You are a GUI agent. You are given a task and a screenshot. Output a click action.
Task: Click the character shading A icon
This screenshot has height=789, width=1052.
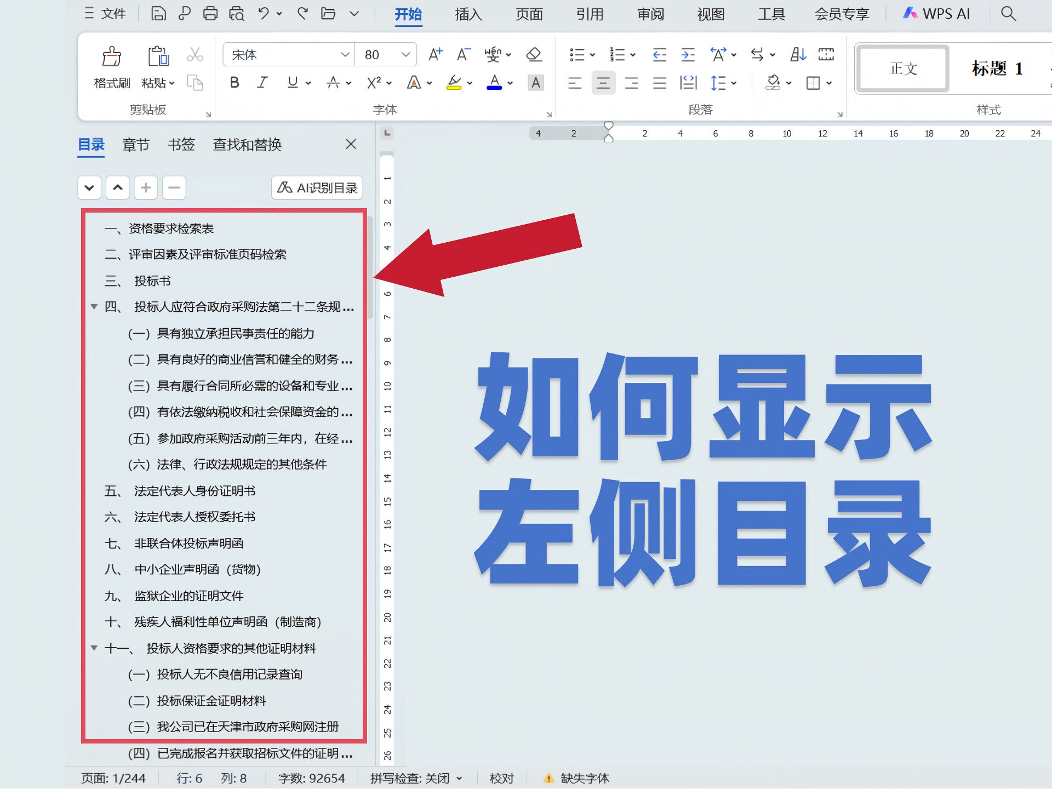535,83
